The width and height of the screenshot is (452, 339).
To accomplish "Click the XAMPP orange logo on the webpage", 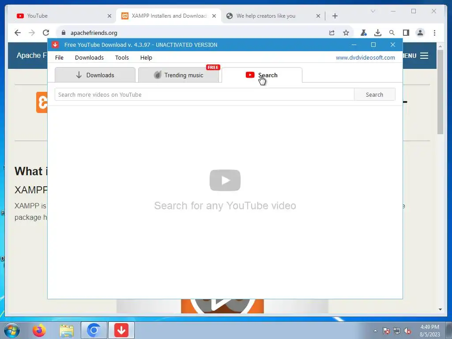I will pyautogui.click(x=42, y=102).
